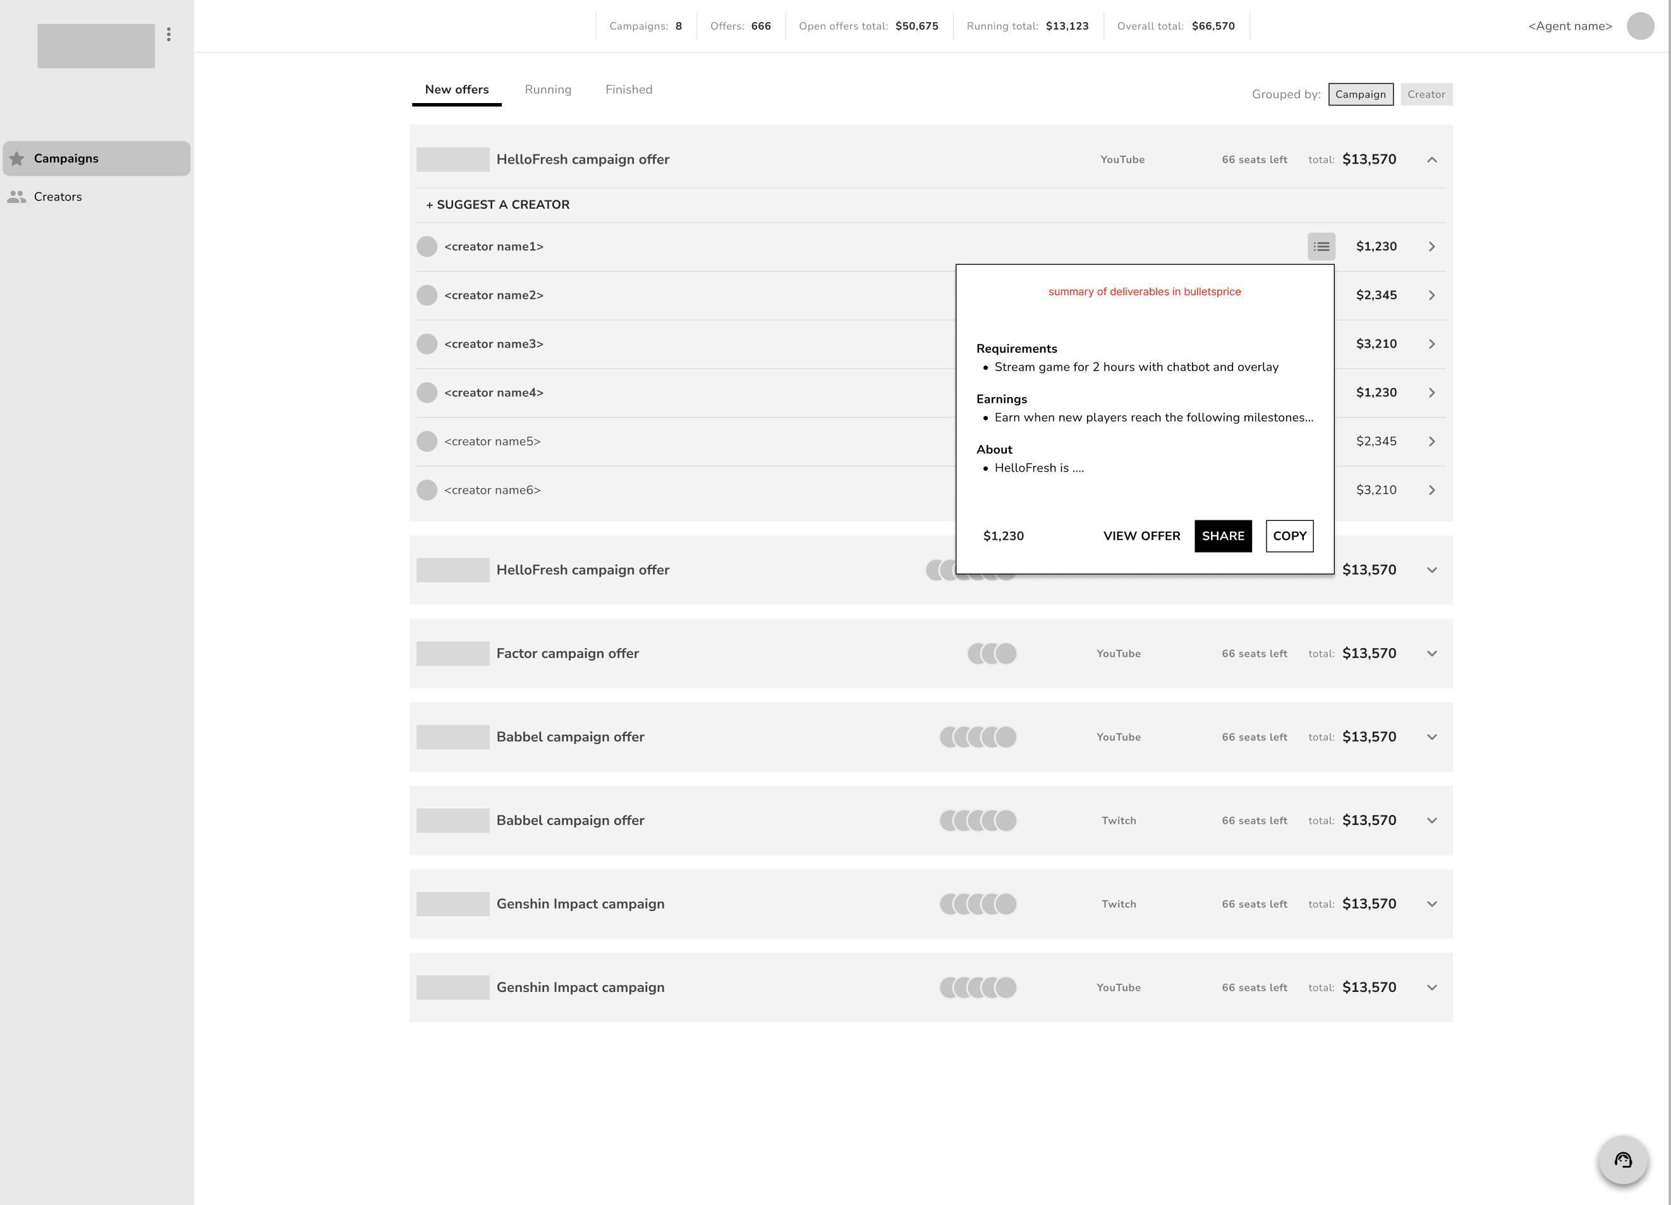Enable grouping by Creator
Image resolution: width=1671 pixels, height=1205 pixels.
(x=1426, y=94)
